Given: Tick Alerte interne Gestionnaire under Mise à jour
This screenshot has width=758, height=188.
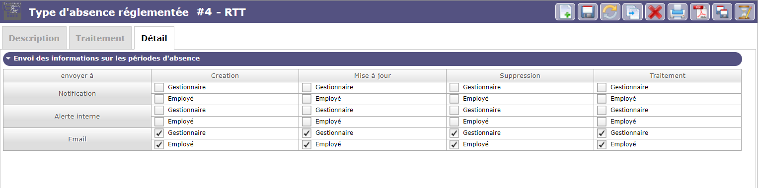Looking at the screenshot, I should tap(306, 110).
